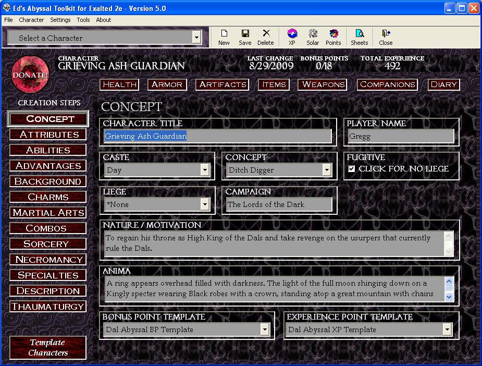This screenshot has height=366, width=482.
Task: Open the Bonus Point Template dropdown
Action: [x=265, y=330]
